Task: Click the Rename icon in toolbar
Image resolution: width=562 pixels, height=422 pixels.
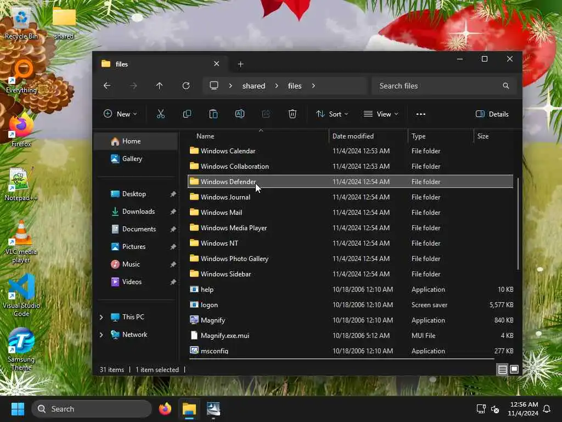Action: tap(240, 114)
